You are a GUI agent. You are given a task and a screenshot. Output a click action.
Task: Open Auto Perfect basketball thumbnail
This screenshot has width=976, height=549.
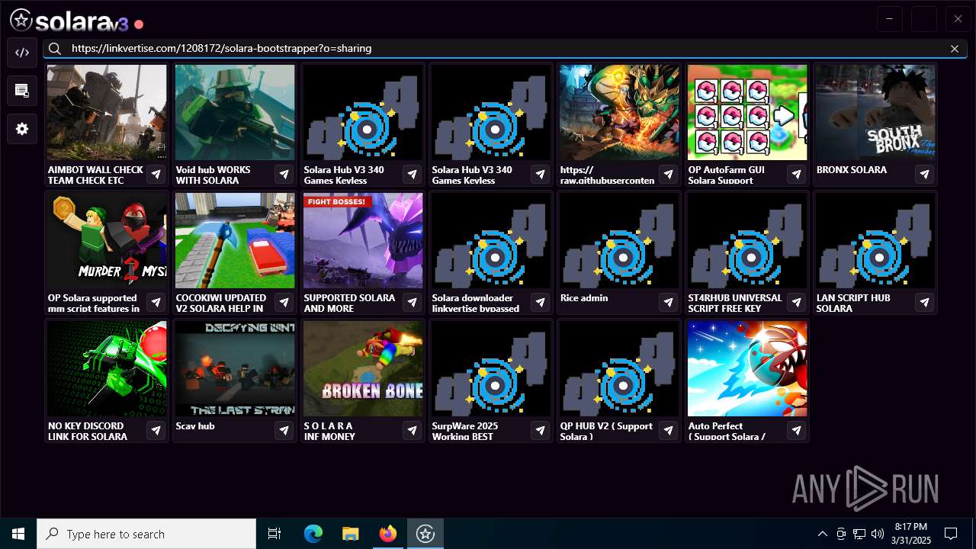[x=747, y=368]
